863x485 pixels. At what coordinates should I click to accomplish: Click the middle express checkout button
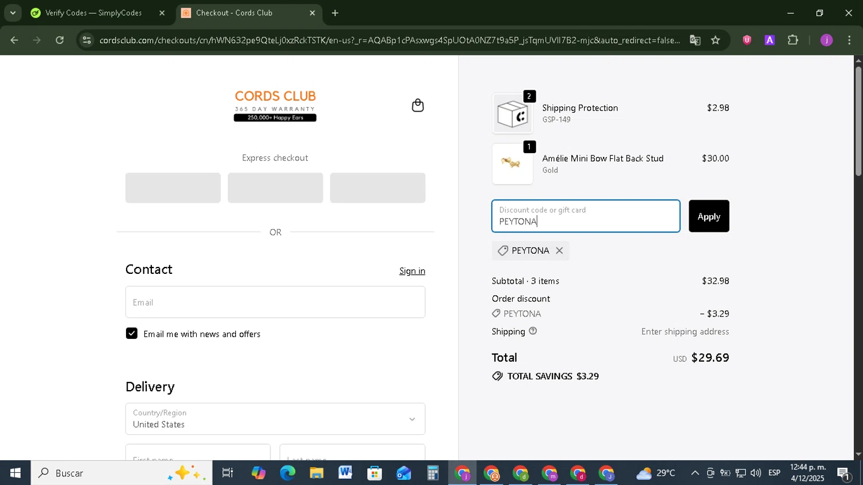click(275, 188)
